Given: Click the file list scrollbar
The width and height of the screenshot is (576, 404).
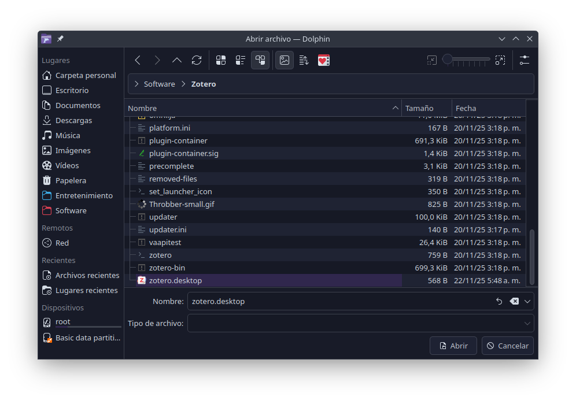Looking at the screenshot, I should [531, 257].
